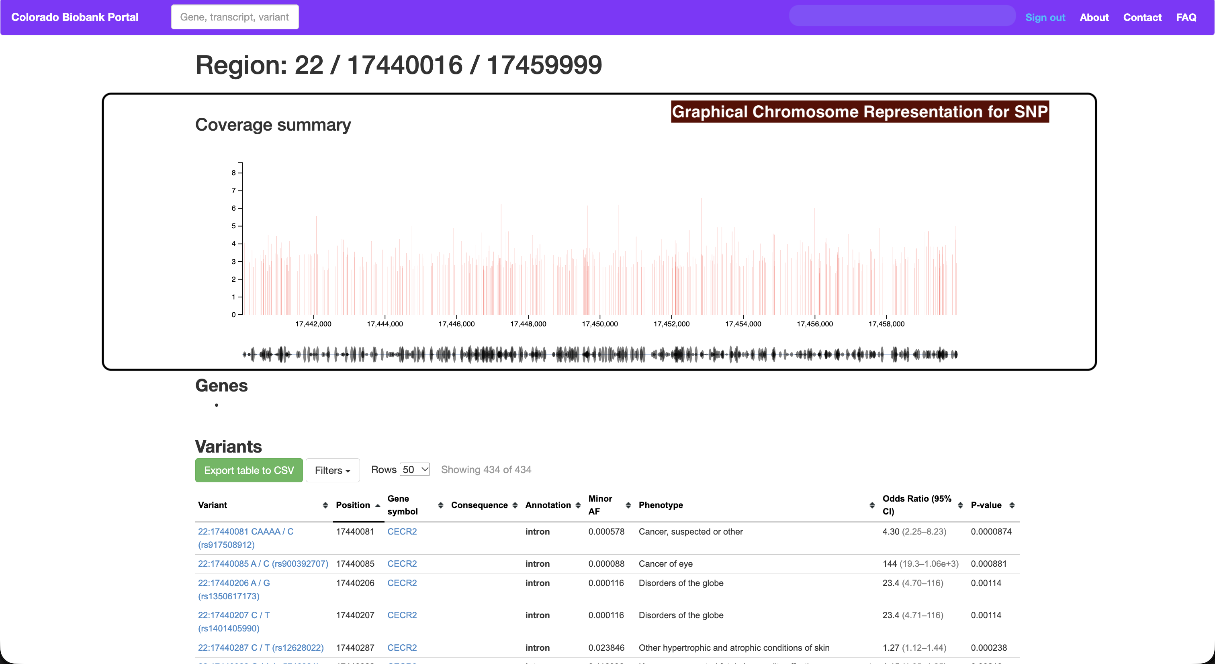The height and width of the screenshot is (664, 1215).
Task: Click the 17,450,000 axis label on coverage chart
Action: pos(599,324)
